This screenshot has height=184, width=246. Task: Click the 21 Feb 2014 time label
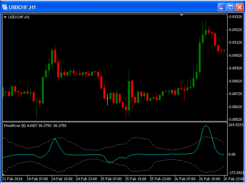tap(12, 179)
